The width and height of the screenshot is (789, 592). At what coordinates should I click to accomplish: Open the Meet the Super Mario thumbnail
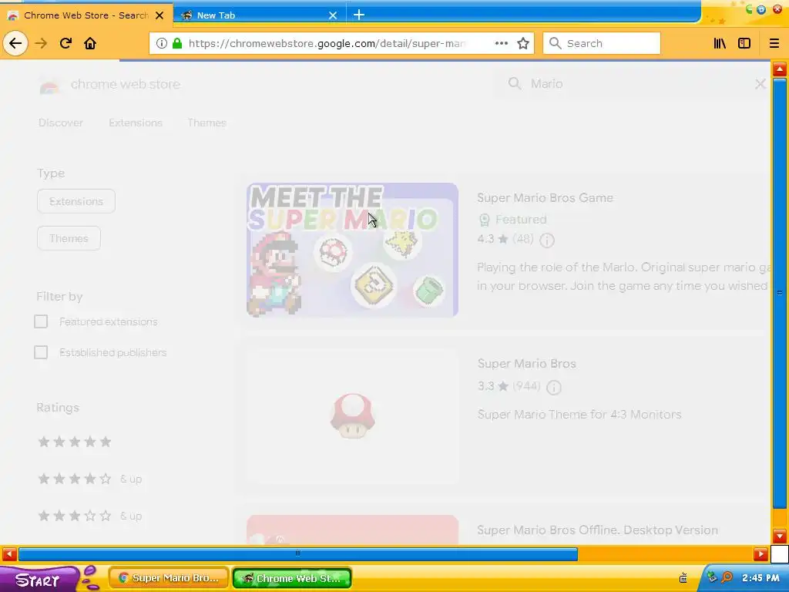(352, 251)
